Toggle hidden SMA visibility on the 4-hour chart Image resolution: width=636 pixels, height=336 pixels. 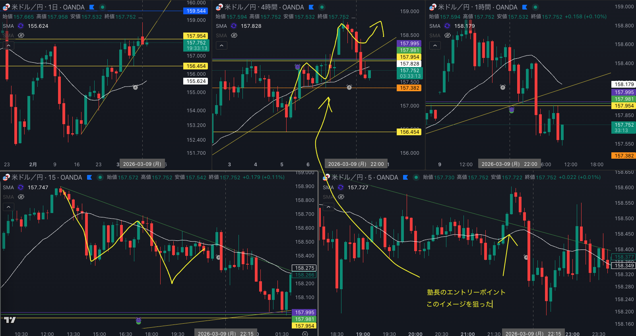coord(234,35)
